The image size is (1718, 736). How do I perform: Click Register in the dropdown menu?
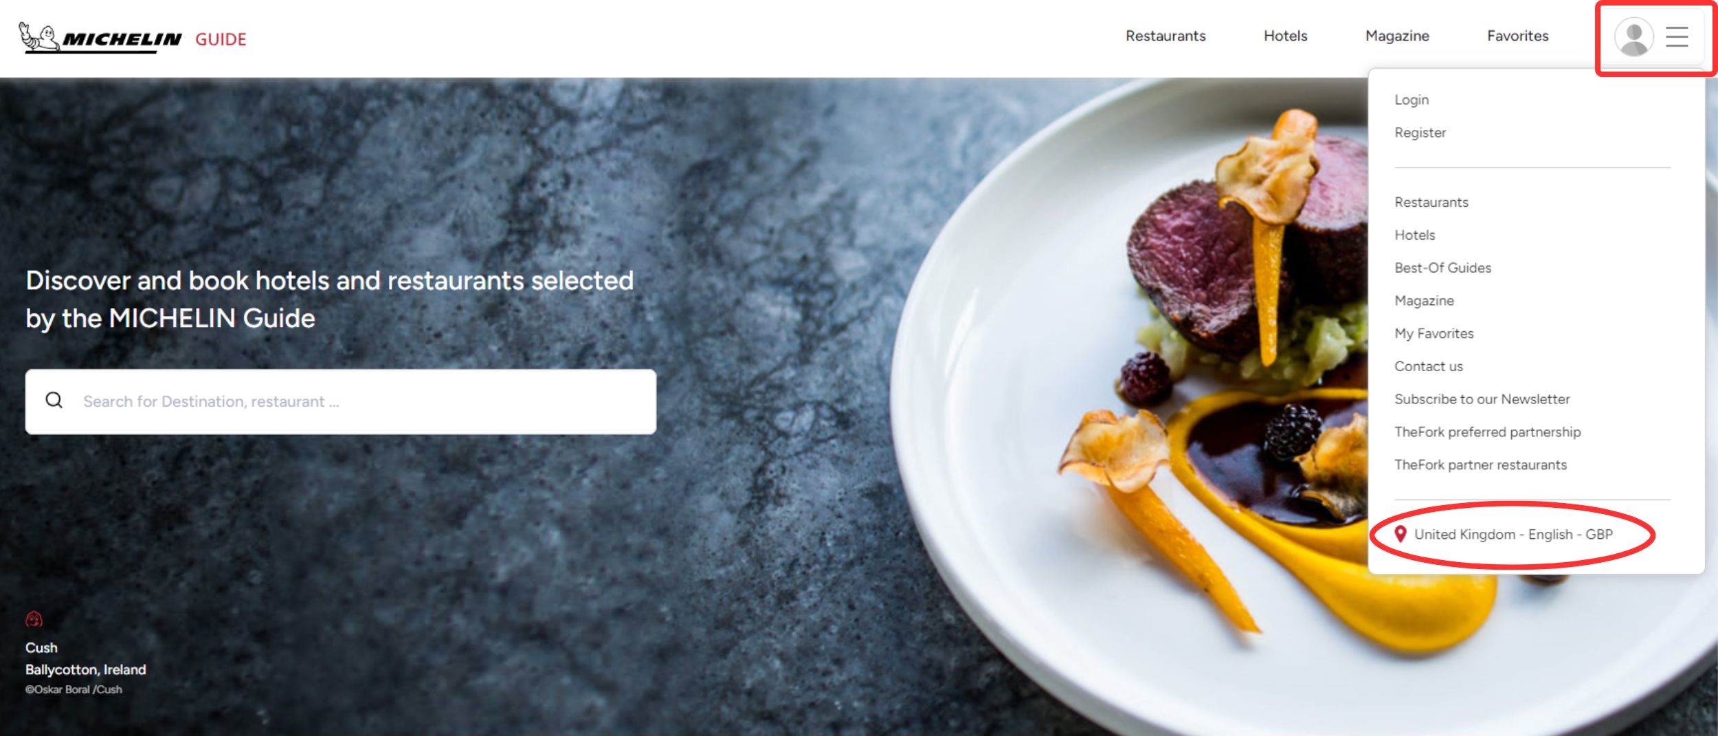pyautogui.click(x=1420, y=133)
